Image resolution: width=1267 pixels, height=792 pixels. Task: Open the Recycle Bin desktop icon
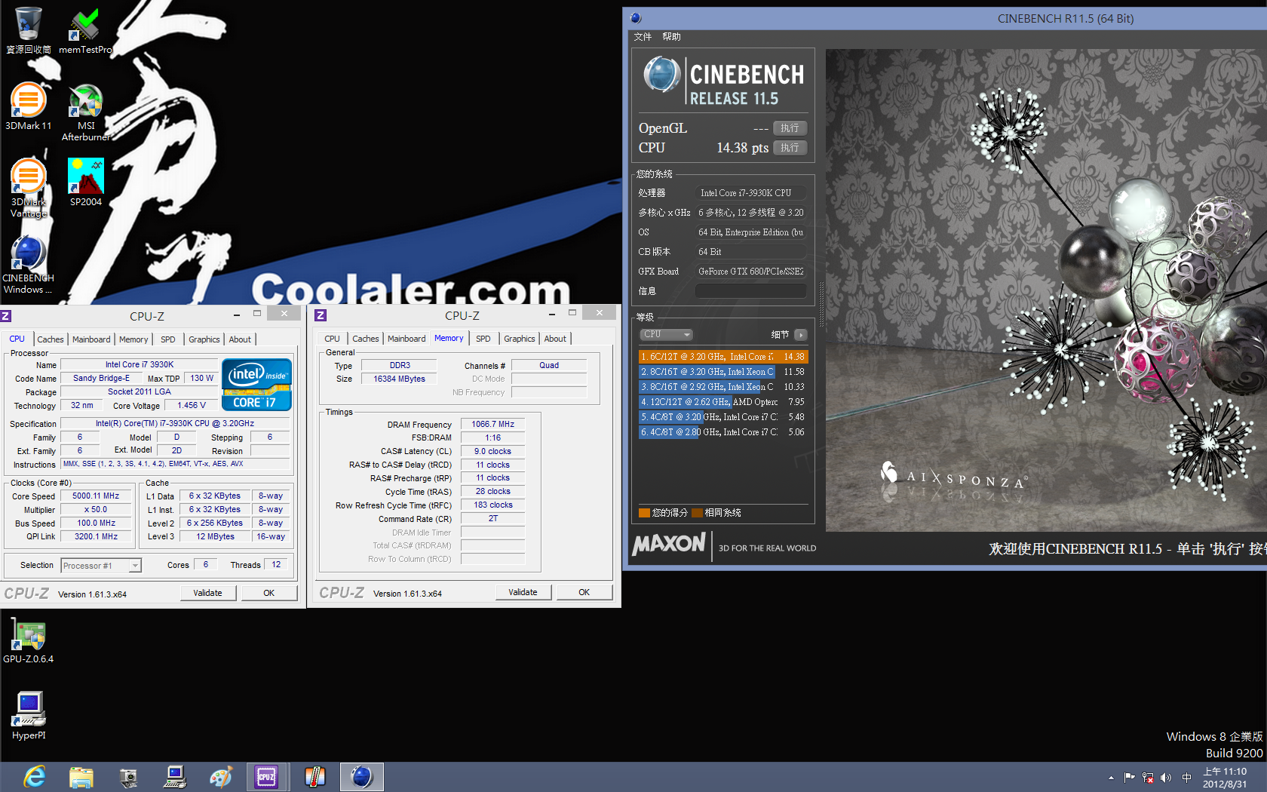pyautogui.click(x=28, y=30)
